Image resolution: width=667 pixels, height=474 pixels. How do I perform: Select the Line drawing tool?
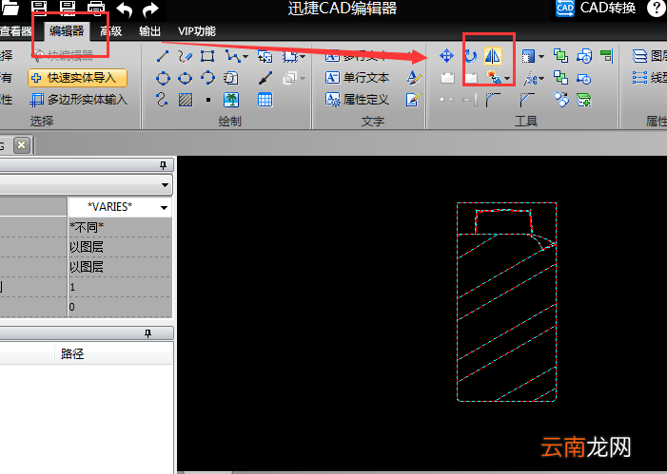point(163,56)
